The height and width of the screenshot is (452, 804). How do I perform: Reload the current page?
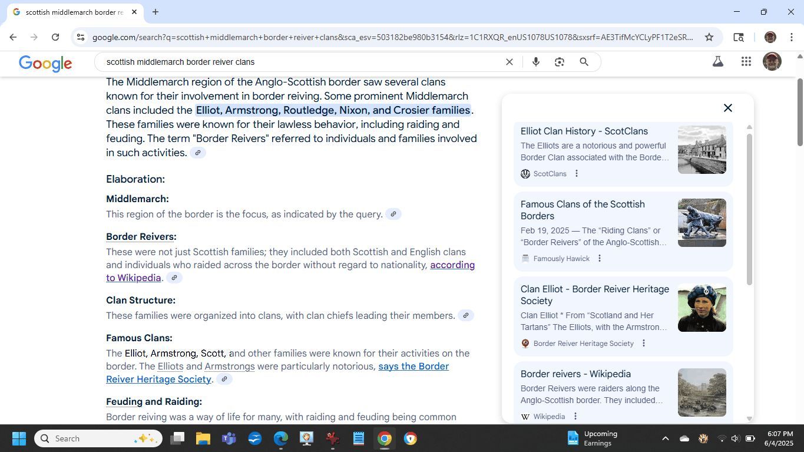point(55,37)
